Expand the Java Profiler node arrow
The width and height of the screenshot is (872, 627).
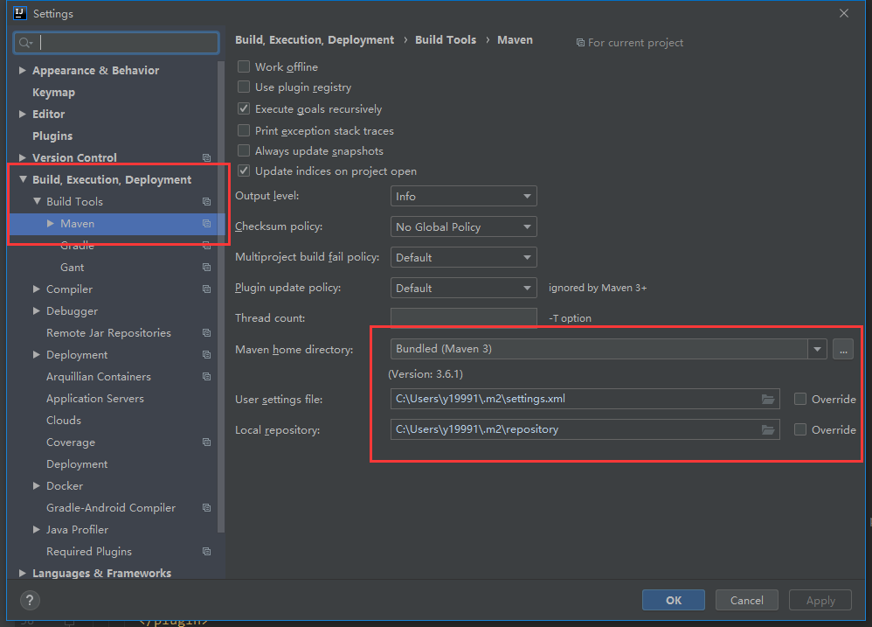pos(36,530)
